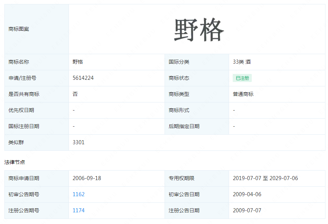The image size is (328, 224).
Task: Click the 是否共有商标 label
Action: coord(24,94)
